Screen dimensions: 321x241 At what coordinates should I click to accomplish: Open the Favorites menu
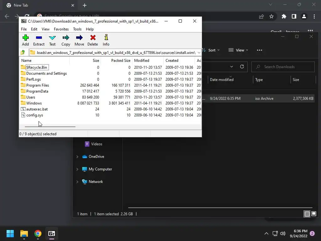[x=61, y=29]
